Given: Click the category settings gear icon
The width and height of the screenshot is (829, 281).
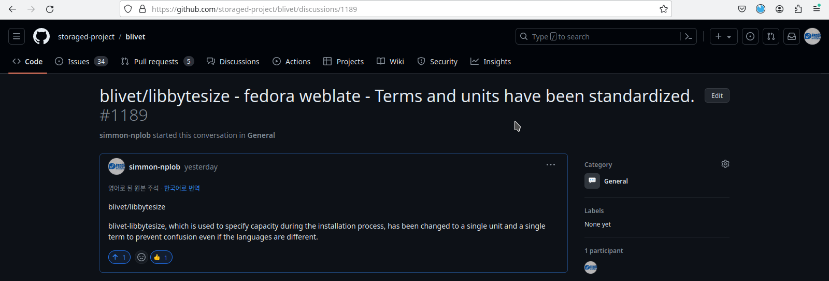Looking at the screenshot, I should (x=725, y=164).
